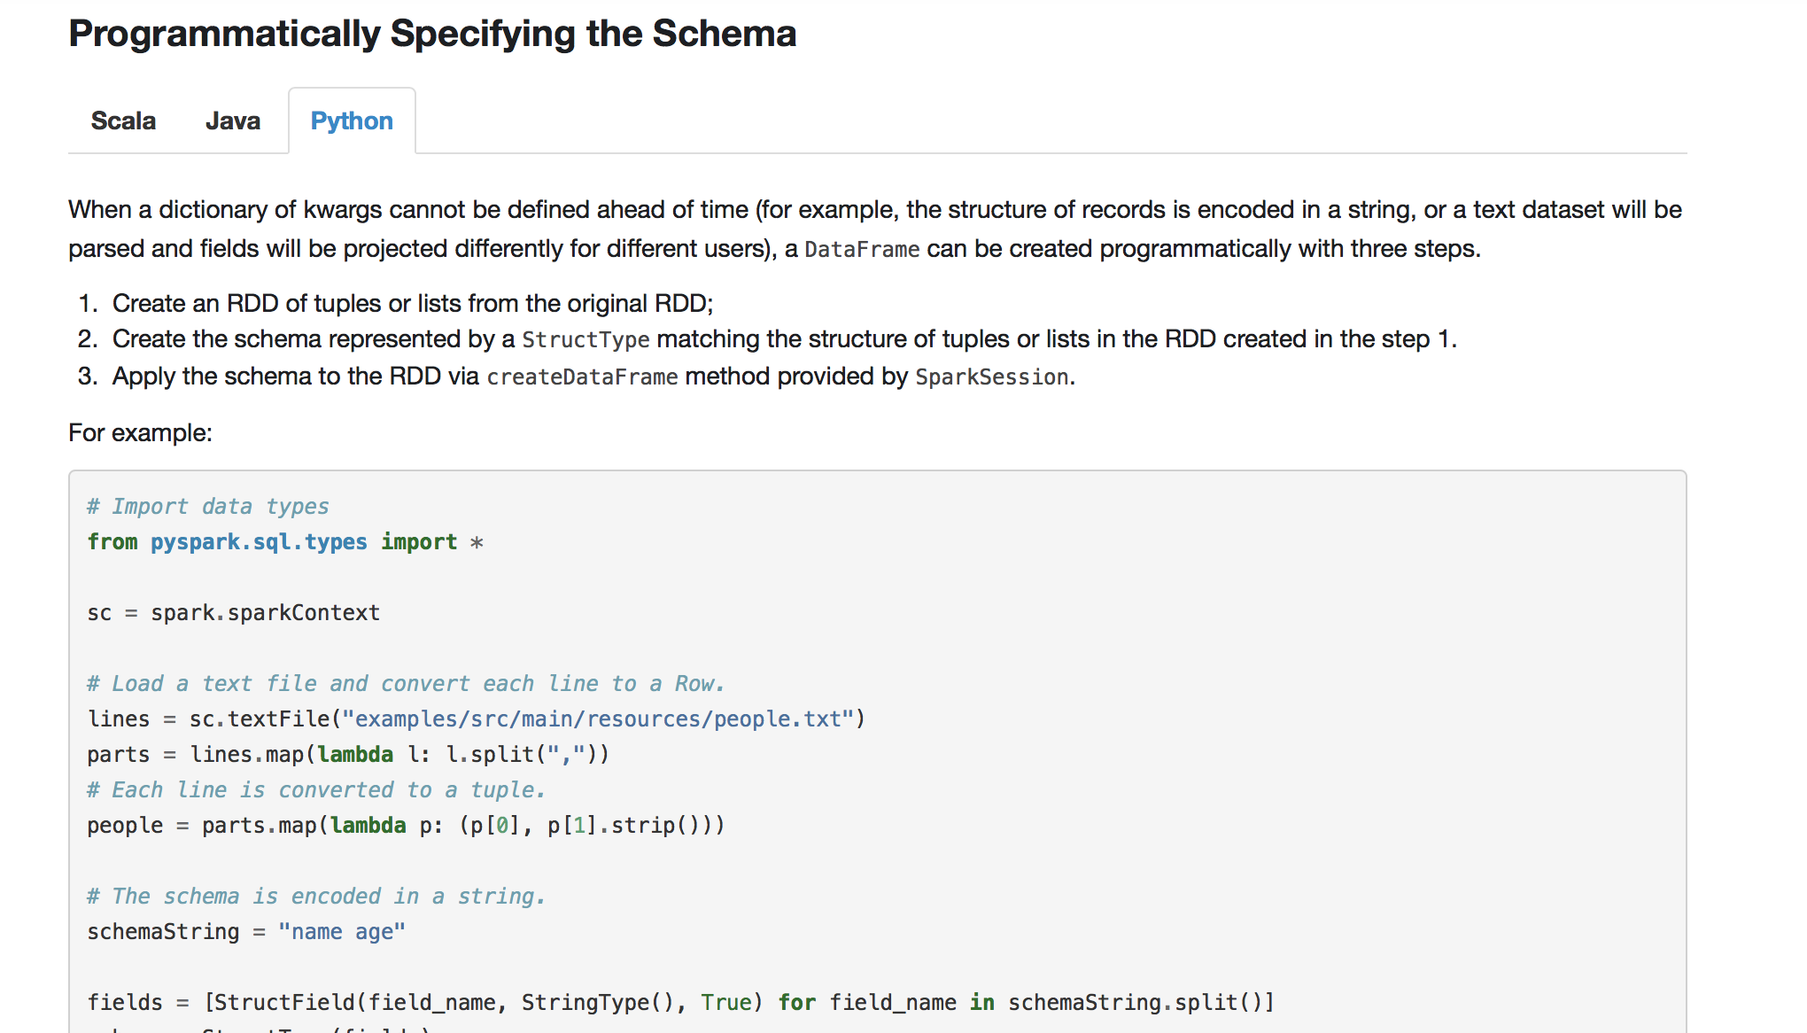1807x1033 pixels.
Task: Click the '# Import data types' comment line
Action: click(x=208, y=507)
